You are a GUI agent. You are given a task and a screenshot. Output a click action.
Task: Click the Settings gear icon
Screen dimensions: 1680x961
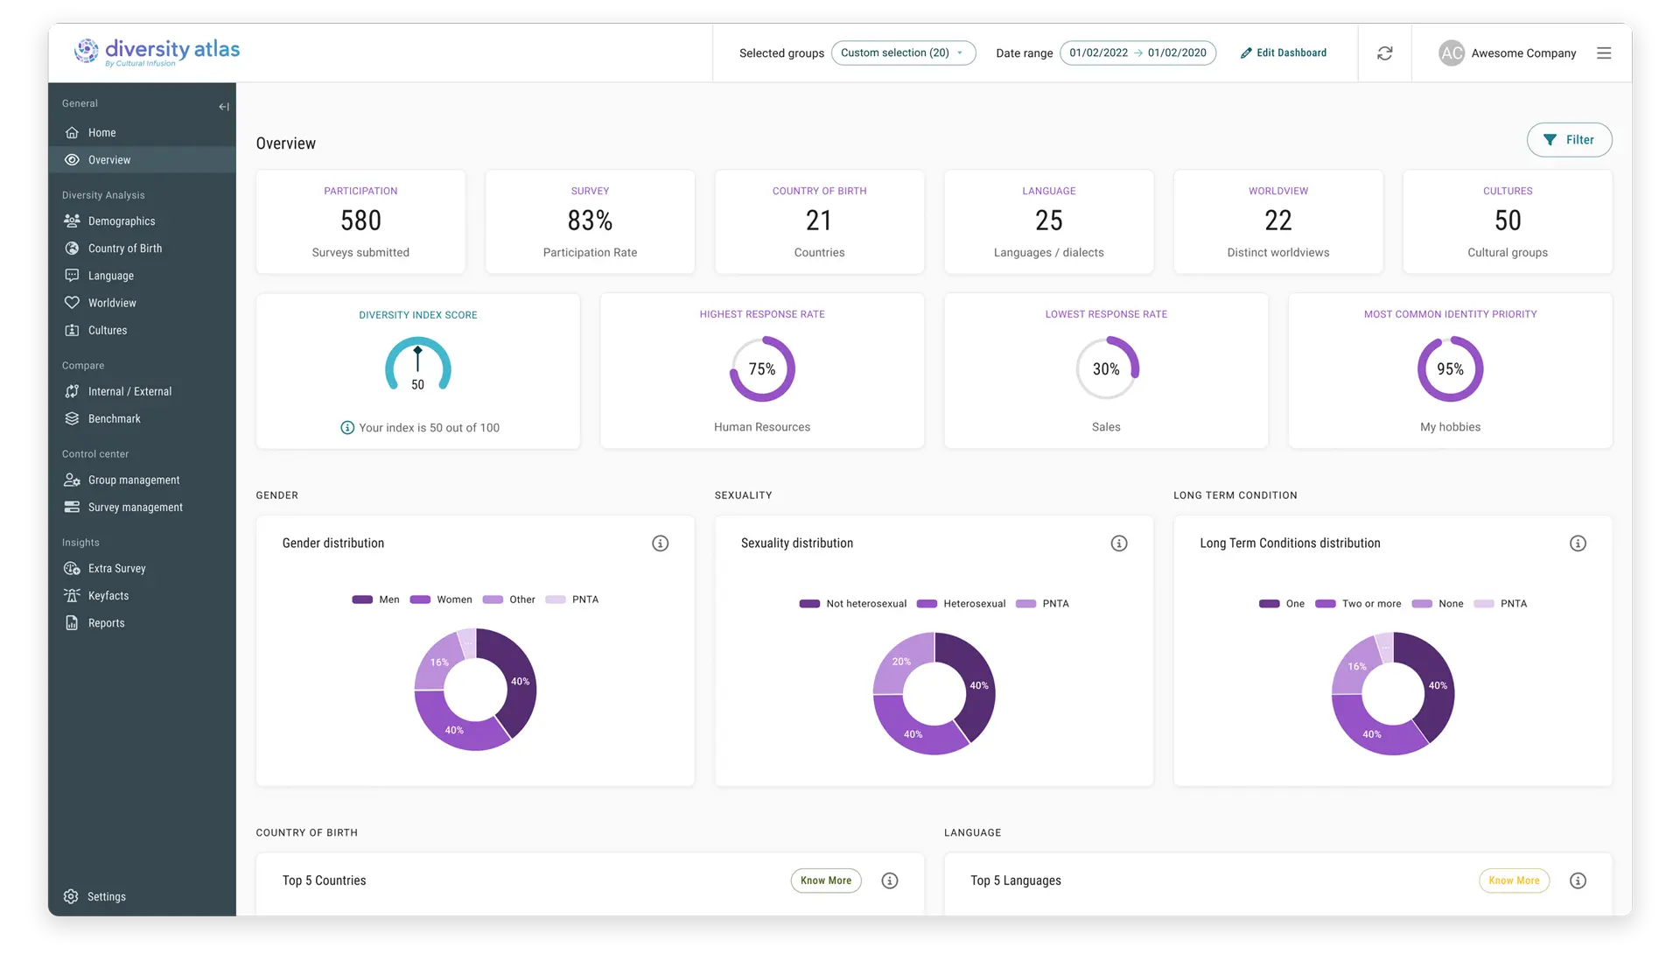click(x=71, y=896)
